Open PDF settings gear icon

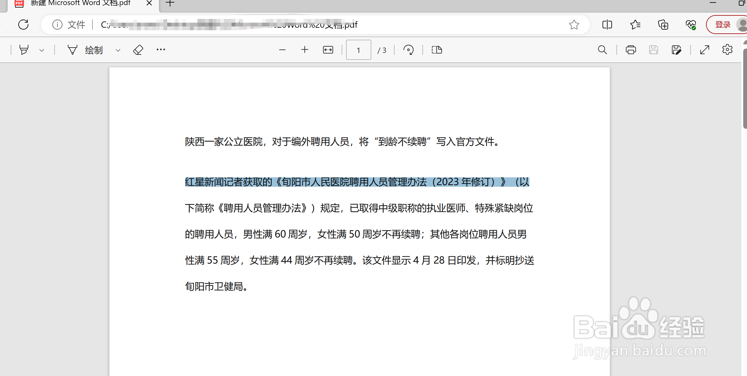click(x=727, y=49)
